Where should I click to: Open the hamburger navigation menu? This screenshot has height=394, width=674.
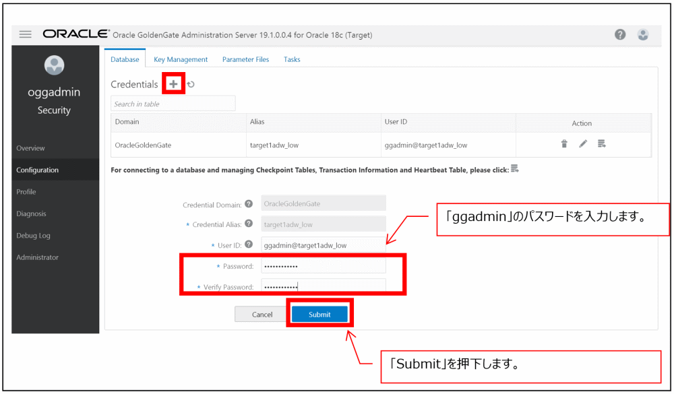click(26, 34)
